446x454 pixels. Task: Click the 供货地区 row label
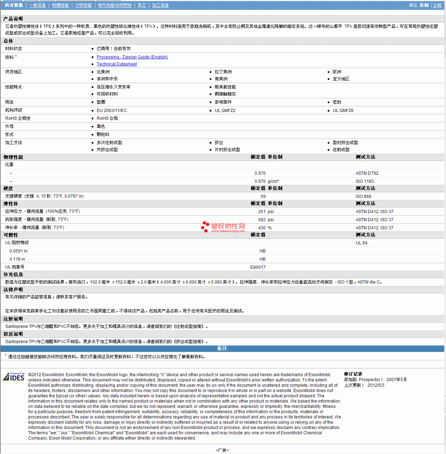pos(13,72)
